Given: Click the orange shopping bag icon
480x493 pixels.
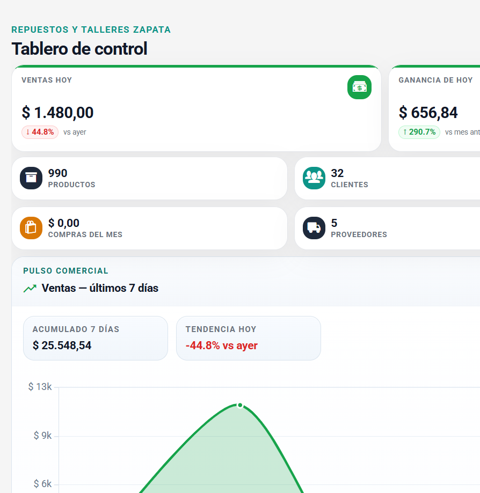Looking at the screenshot, I should [x=31, y=228].
